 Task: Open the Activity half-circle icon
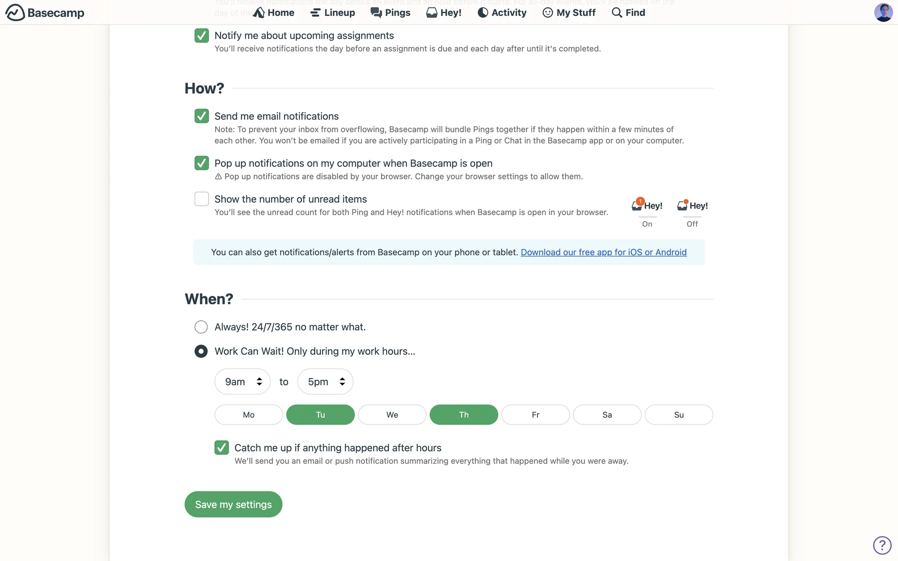[x=483, y=13]
